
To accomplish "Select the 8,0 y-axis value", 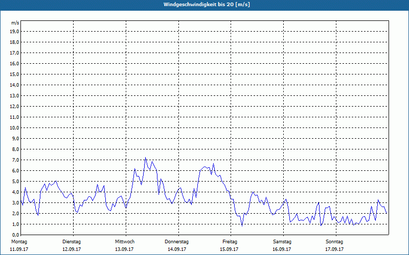I will pos(15,149).
